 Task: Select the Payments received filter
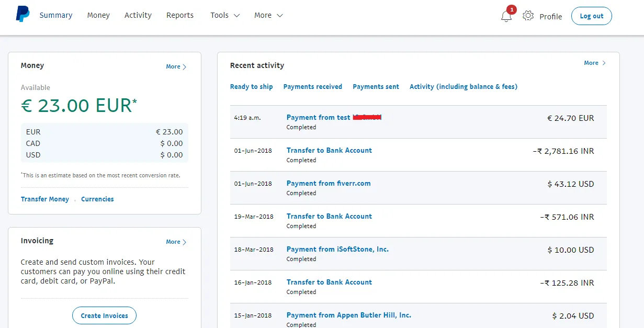tap(313, 87)
